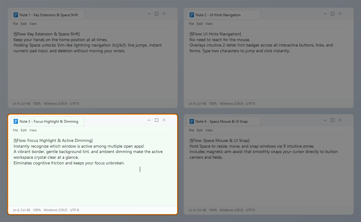Open the File menu in Note 3

pos(16,130)
